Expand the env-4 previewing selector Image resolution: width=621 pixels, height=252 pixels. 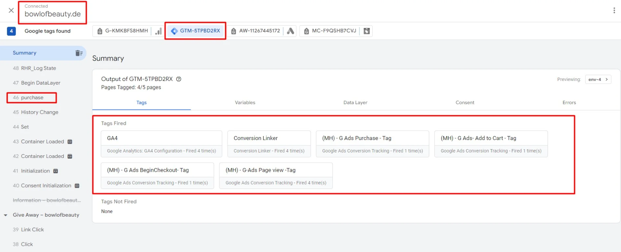(x=598, y=80)
